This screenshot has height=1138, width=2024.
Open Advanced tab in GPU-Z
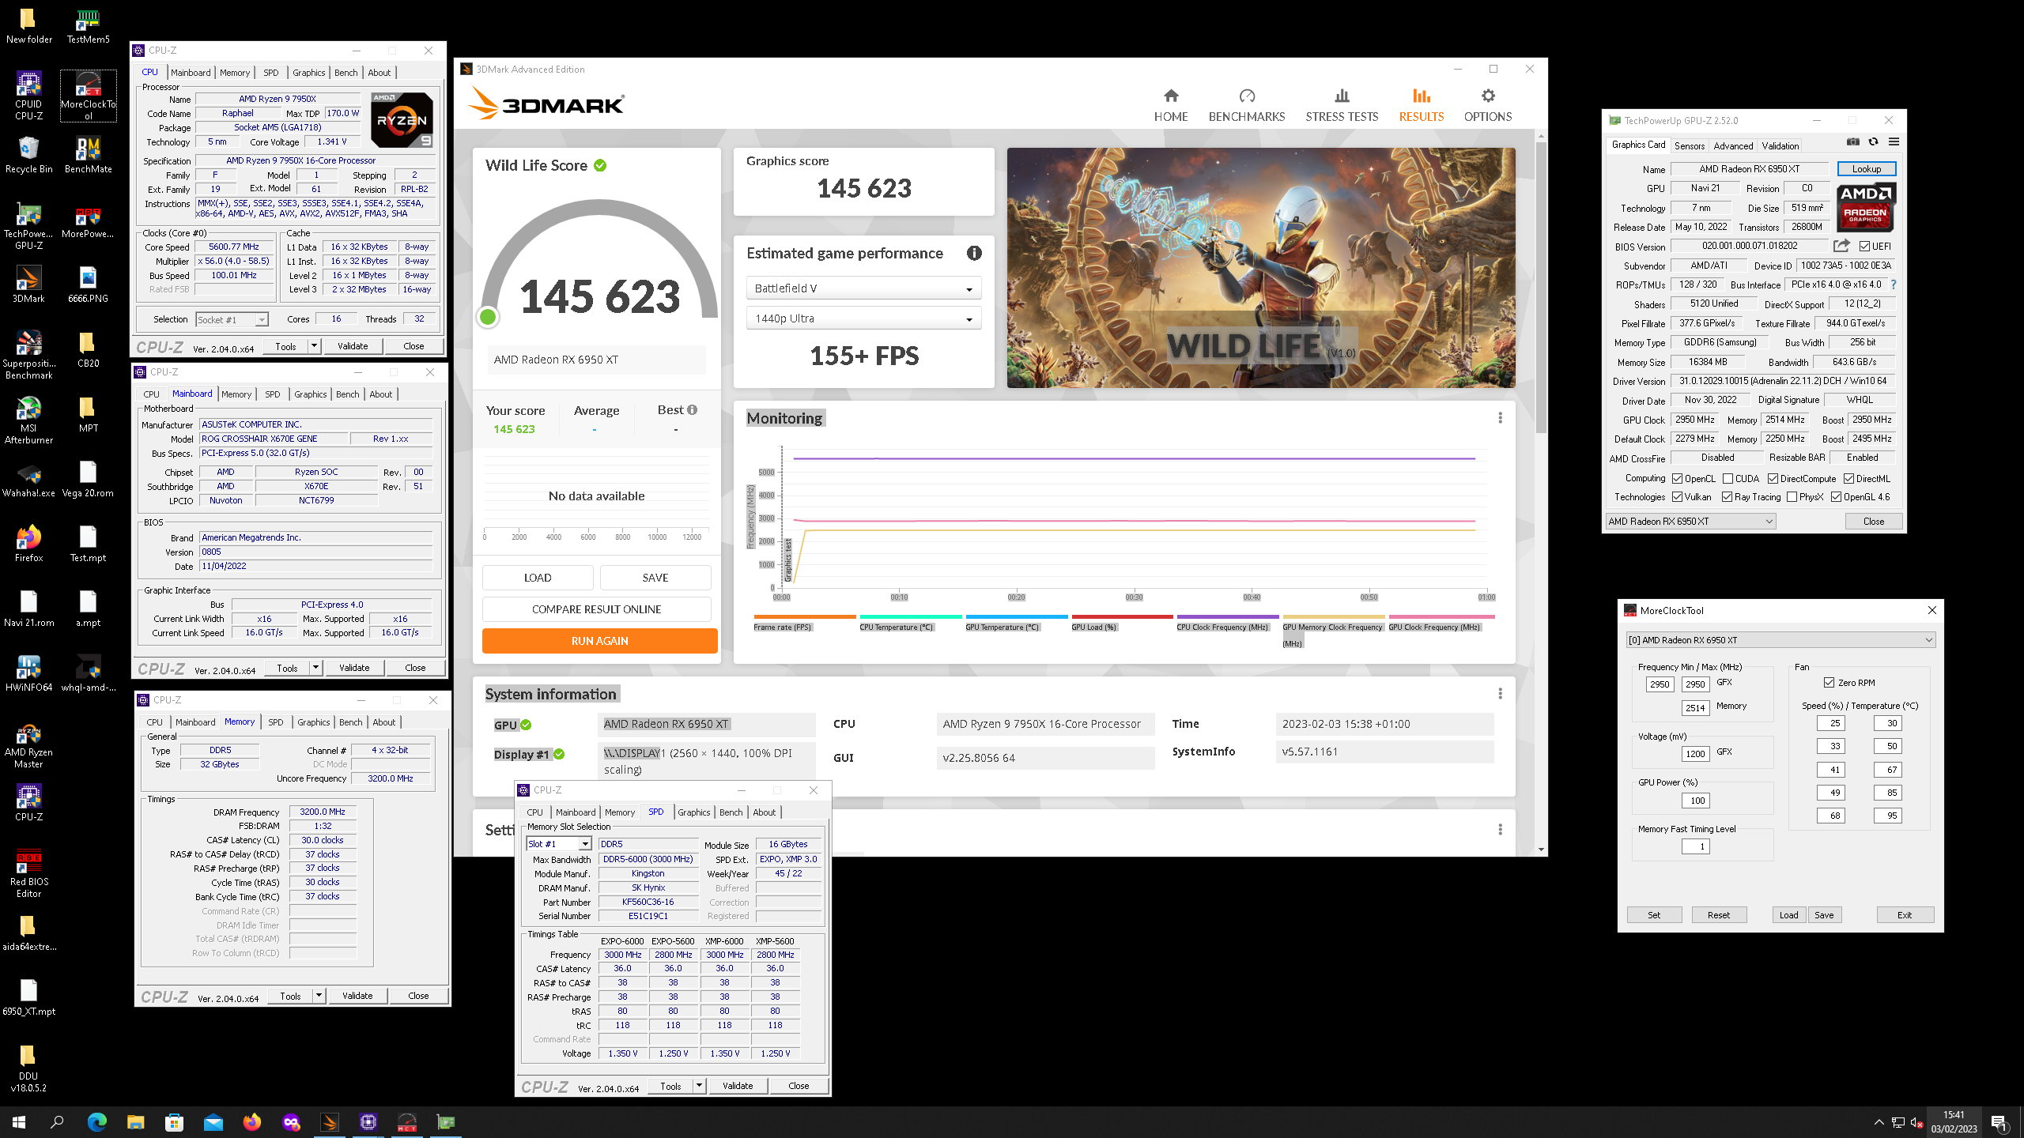click(x=1733, y=145)
